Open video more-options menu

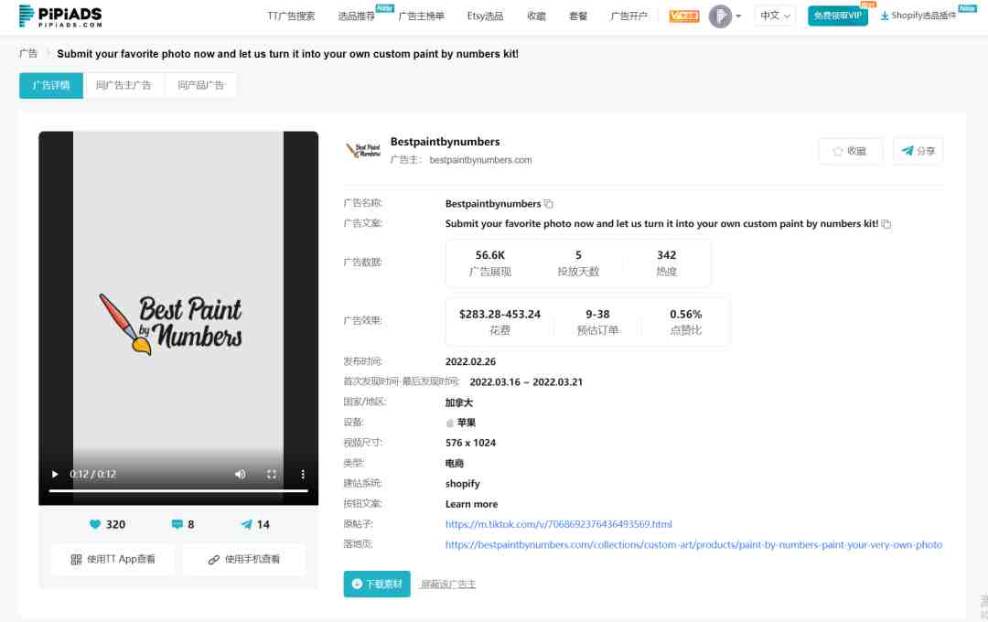303,474
